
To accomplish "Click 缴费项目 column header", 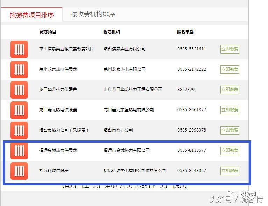I will click(48, 32).
